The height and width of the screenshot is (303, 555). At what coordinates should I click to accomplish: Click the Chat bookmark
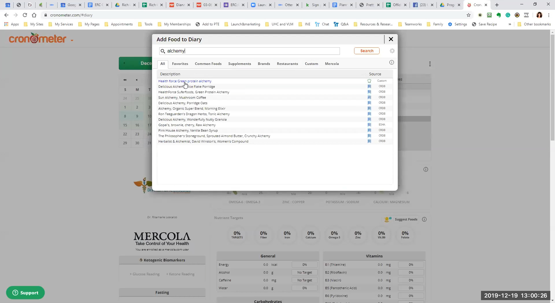coord(322,24)
